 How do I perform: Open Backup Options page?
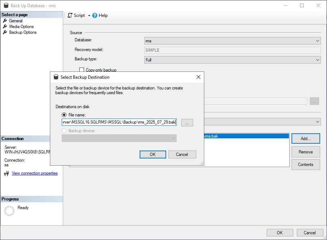point(23,32)
